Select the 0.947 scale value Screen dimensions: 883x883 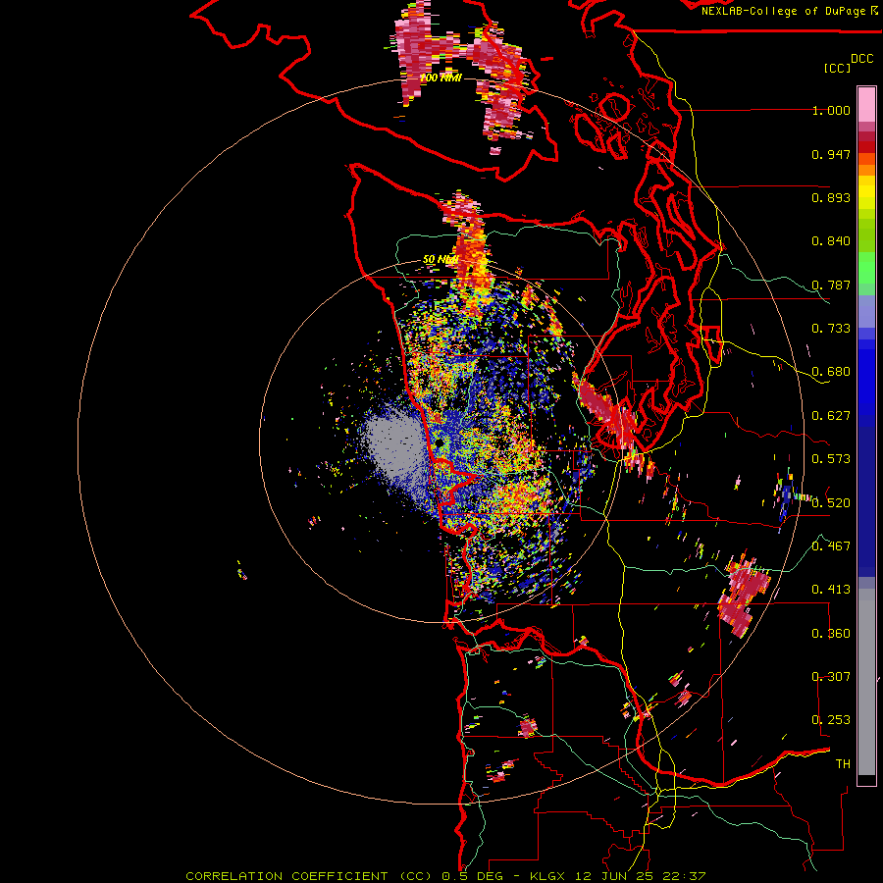[x=831, y=154]
